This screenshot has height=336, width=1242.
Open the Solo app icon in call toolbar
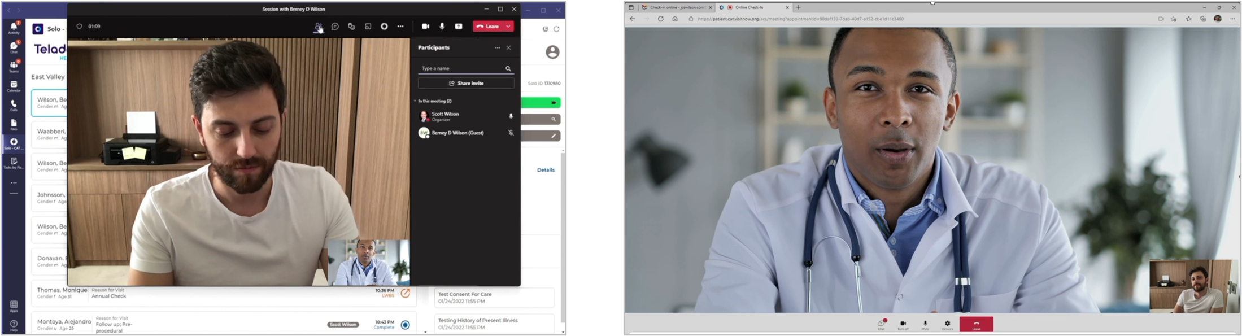[x=384, y=27]
